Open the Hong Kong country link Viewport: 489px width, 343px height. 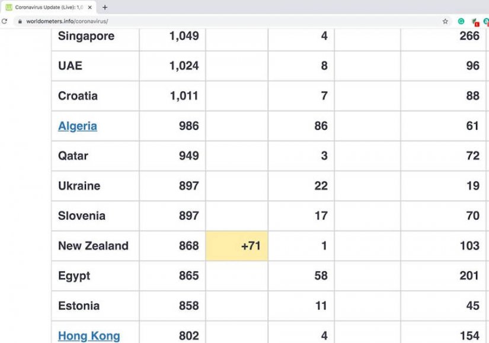(x=89, y=336)
